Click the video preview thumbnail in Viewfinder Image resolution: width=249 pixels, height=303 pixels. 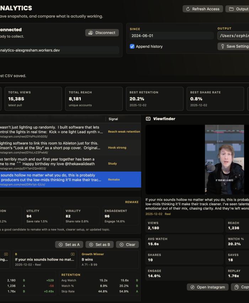pos(224,160)
